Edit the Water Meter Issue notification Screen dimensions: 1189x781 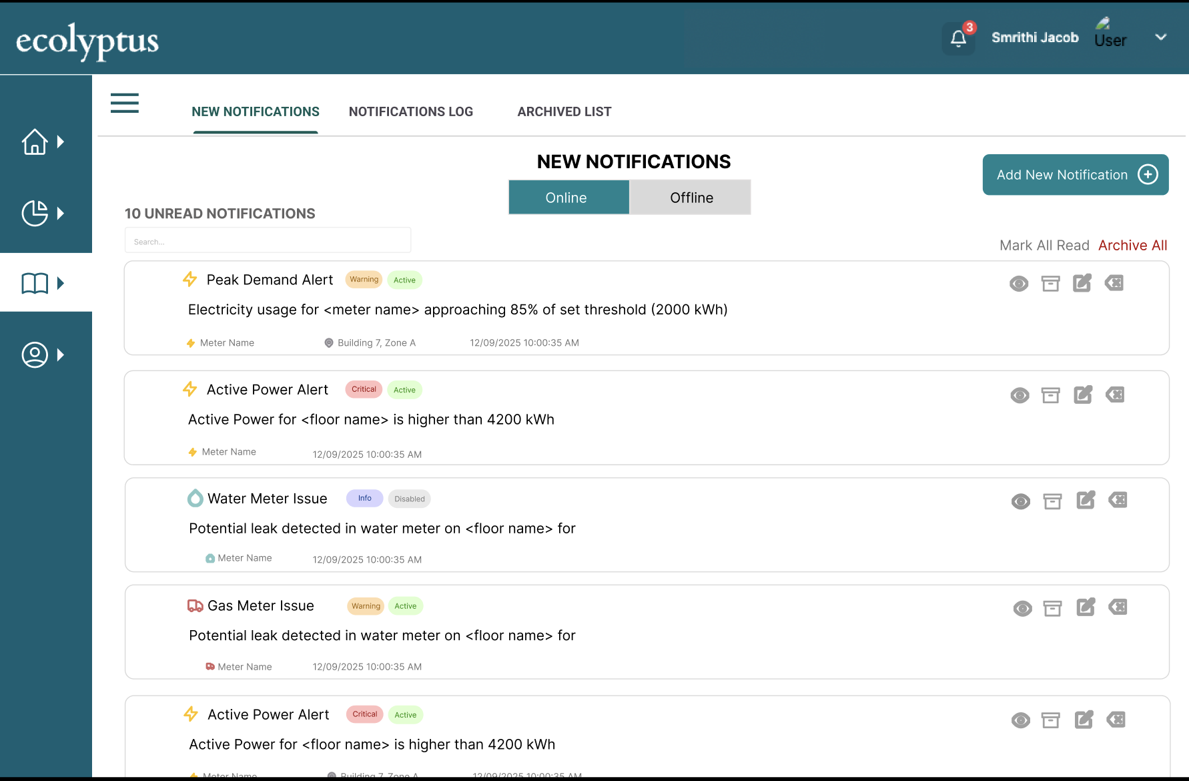coord(1086,499)
